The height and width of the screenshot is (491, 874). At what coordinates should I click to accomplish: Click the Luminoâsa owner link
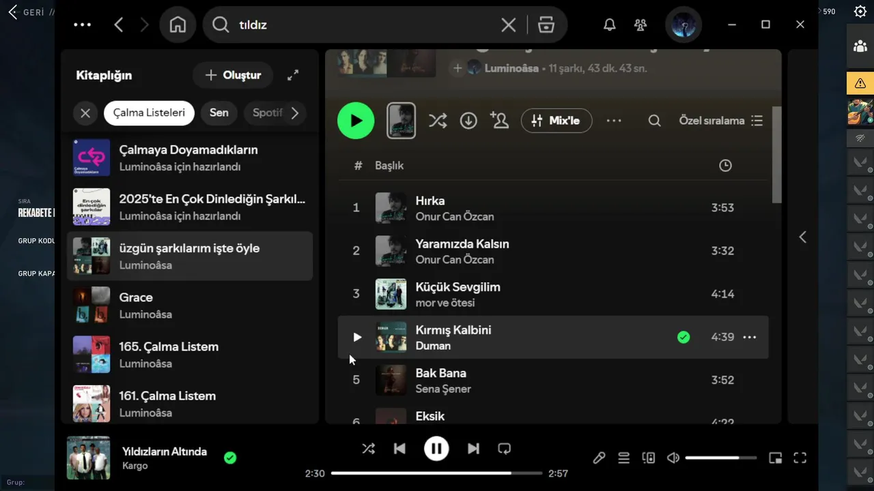(x=511, y=68)
